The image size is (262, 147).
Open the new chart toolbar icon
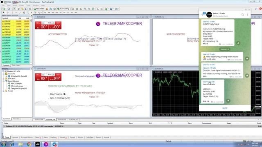tap(4, 9)
